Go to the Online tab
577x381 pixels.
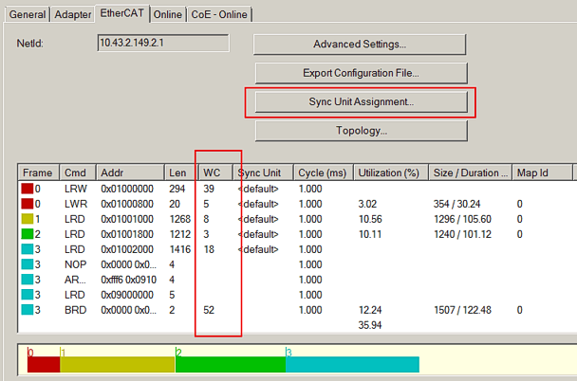(x=167, y=14)
